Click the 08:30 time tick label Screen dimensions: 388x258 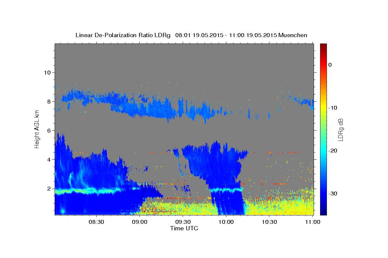pos(96,222)
